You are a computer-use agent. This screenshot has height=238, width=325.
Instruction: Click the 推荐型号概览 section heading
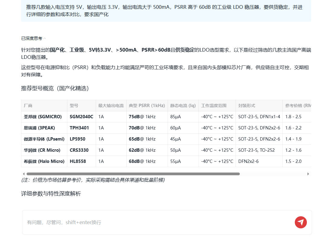click(x=55, y=88)
